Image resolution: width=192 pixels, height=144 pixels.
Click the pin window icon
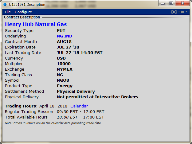click(182, 12)
